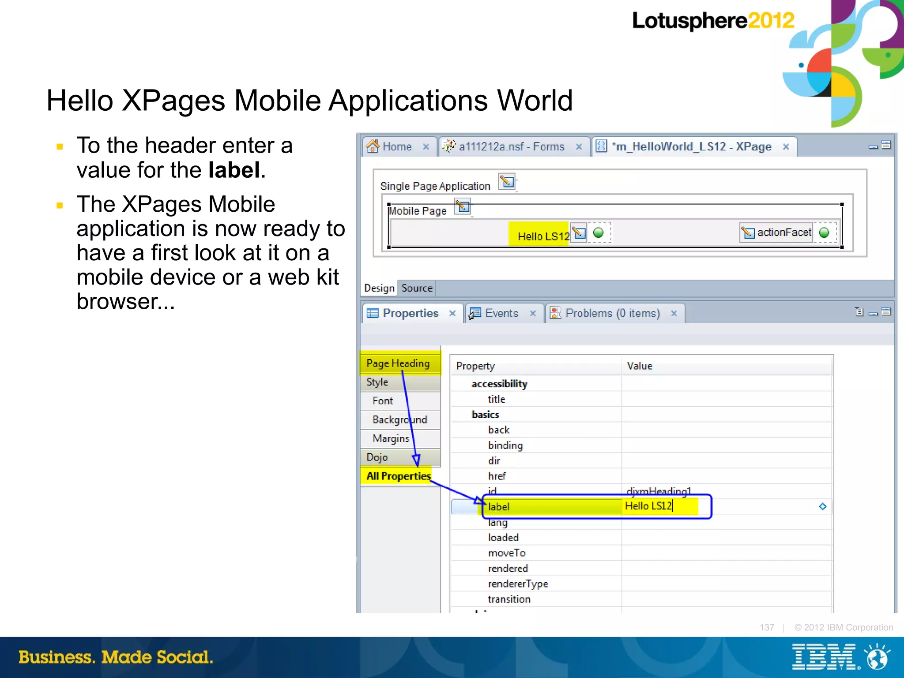Select the m_HelloWorld_LS12 - XPage tab
Screen dimensions: 904x678
[693, 146]
